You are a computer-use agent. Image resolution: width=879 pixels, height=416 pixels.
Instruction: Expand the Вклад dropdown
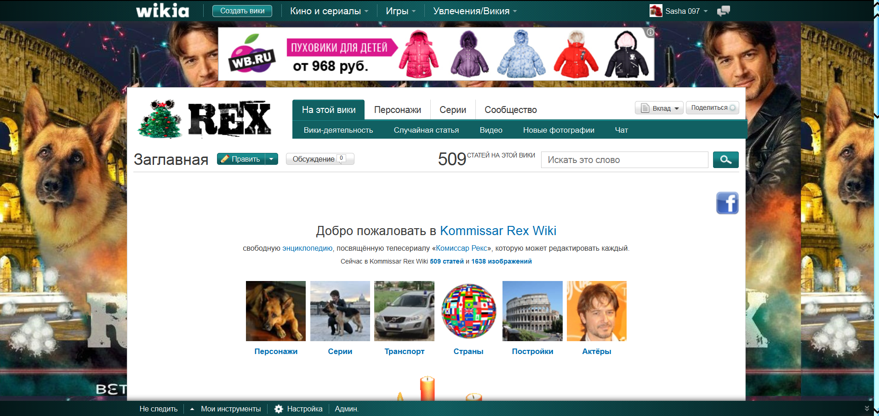click(677, 108)
